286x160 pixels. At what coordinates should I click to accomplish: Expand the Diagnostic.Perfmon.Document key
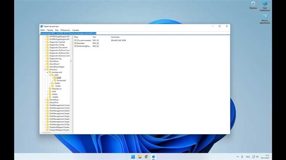pos(45,53)
